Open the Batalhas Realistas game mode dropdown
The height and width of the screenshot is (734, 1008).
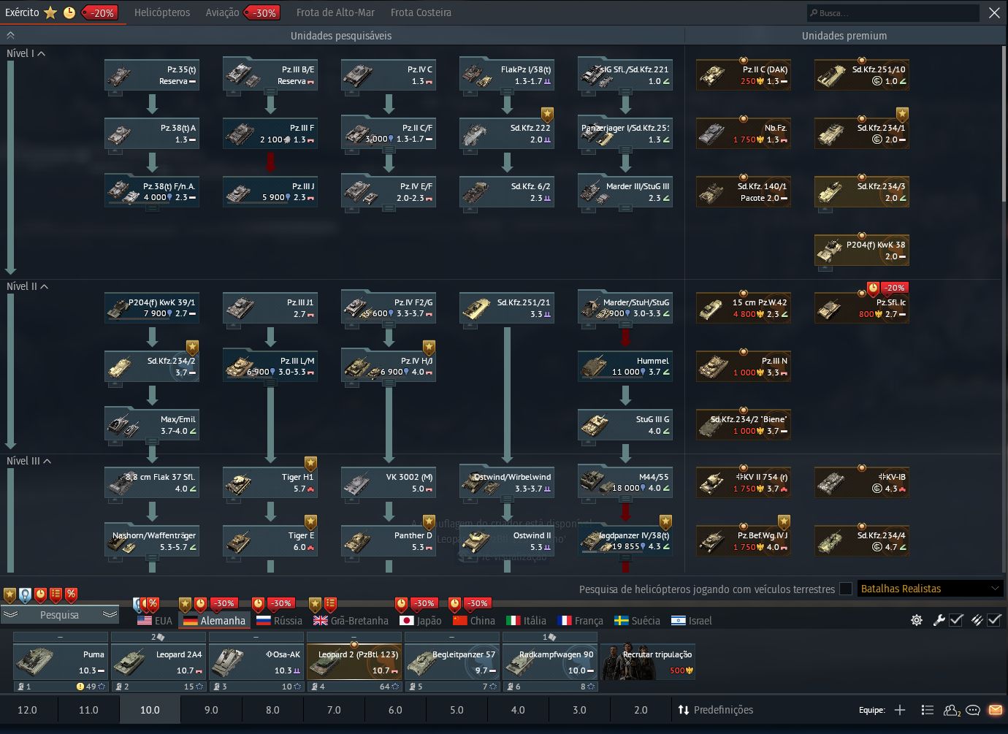pyautogui.click(x=930, y=589)
